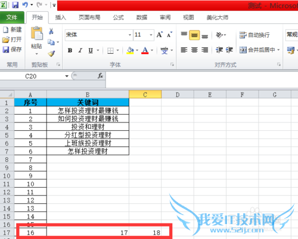The image size is (298, 239).
Task: Click the Select All corner button
Action: tap(7, 94)
